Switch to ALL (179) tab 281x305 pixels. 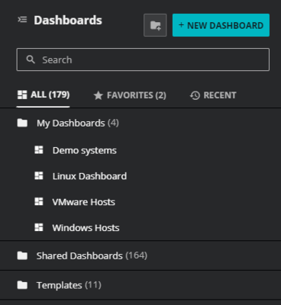[x=44, y=95]
